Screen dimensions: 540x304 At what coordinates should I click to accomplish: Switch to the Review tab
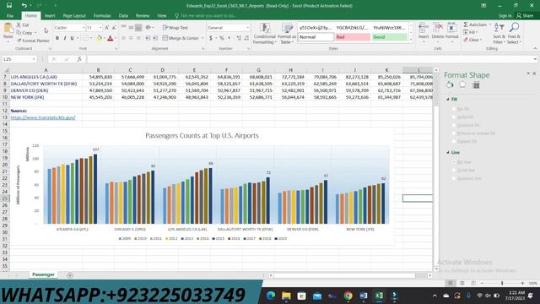tap(143, 16)
